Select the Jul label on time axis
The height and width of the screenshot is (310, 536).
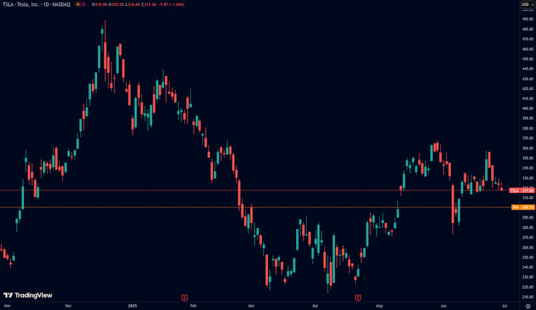point(504,305)
